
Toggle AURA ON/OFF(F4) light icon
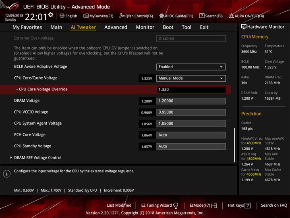tap(231, 16)
